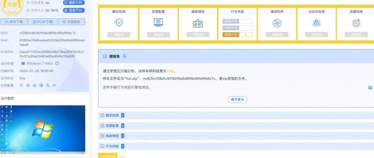
Task: Click the 运行截图 section label
Action: pos(7,98)
